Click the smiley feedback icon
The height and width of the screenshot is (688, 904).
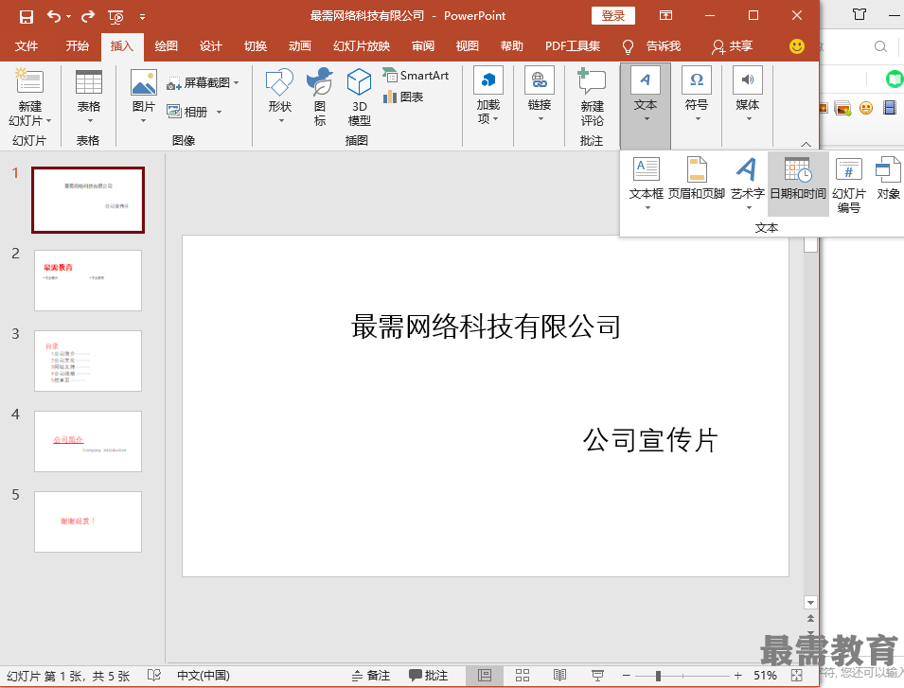click(x=797, y=46)
